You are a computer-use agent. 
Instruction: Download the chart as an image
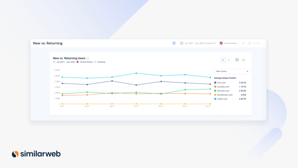tap(244, 60)
